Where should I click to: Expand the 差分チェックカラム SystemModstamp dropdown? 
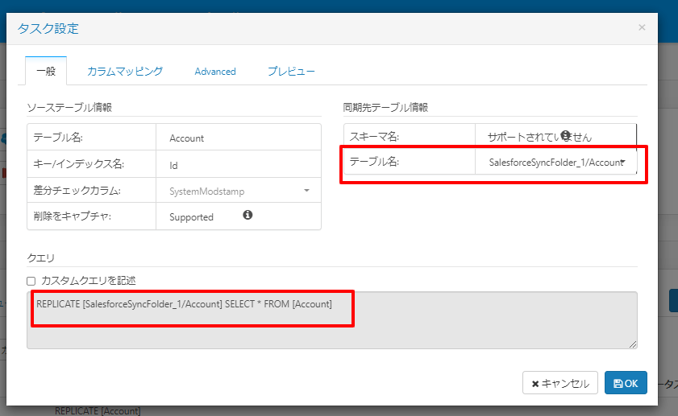pyautogui.click(x=239, y=191)
